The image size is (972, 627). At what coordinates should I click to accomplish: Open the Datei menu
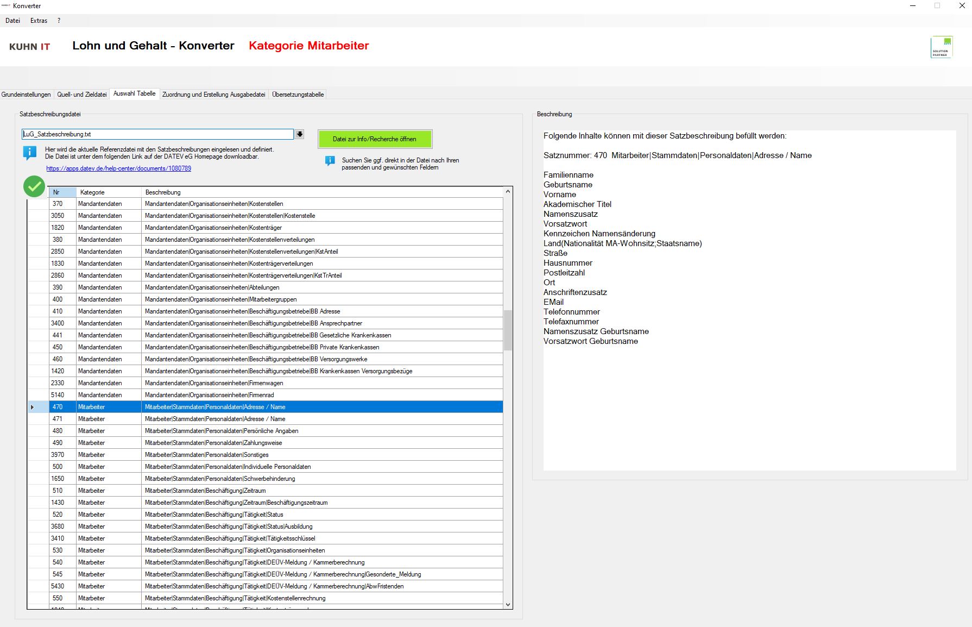12,20
